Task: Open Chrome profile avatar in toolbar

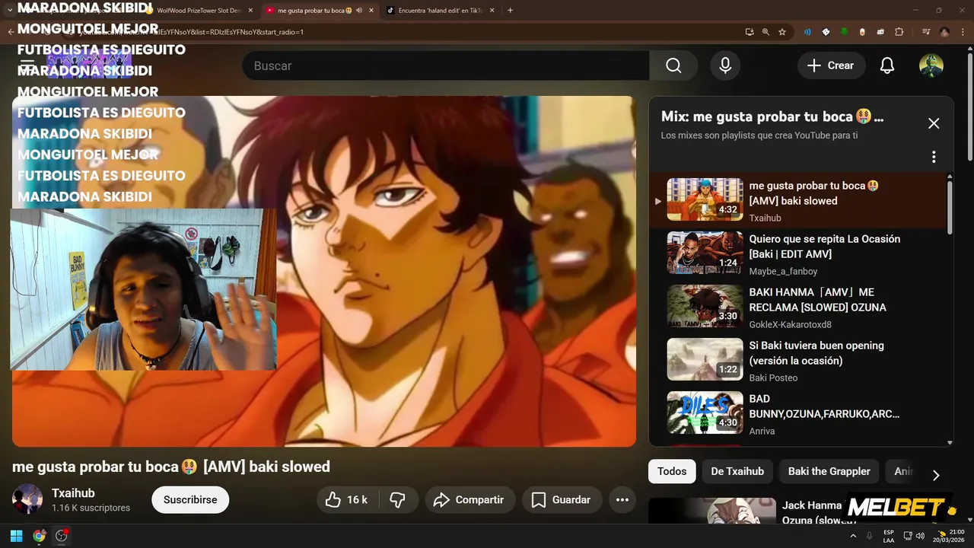Action: pos(944,32)
